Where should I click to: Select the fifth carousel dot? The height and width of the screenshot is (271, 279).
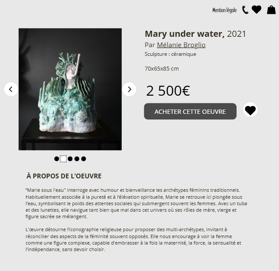[84, 159]
